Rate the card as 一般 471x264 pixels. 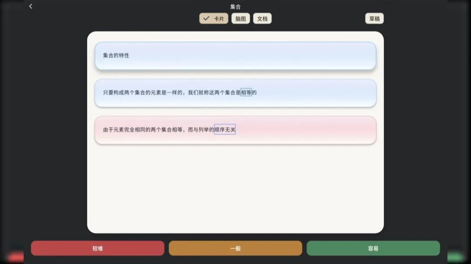click(235, 248)
